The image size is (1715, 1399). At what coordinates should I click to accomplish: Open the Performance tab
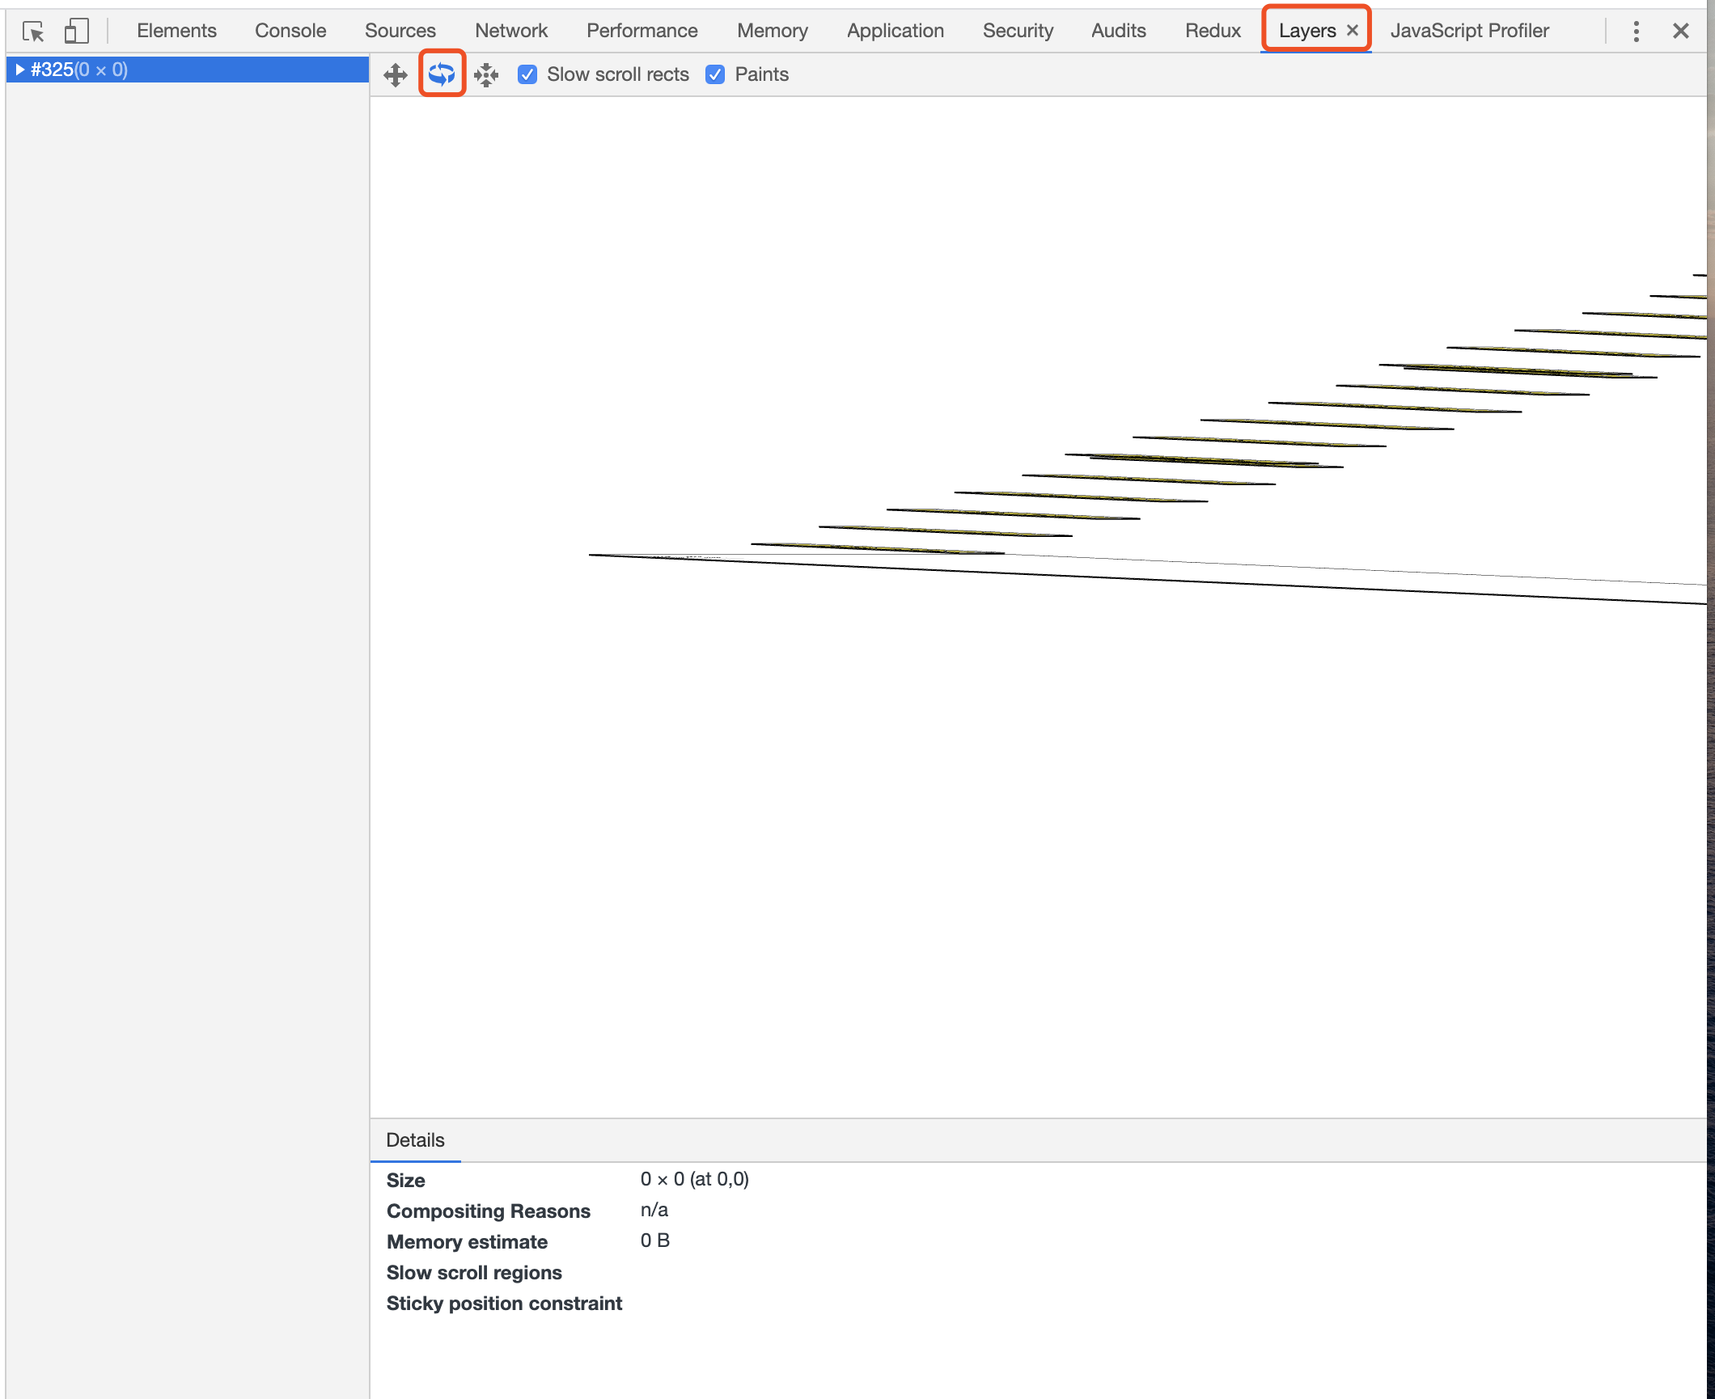642,31
